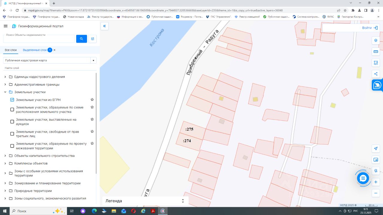Screen dimensions: 383x215
Task: Expand 'Единицы кадастрового деления' group
Action: click(x=5, y=77)
